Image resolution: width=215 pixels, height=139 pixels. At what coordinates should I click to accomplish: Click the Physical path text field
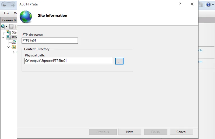[68, 61]
